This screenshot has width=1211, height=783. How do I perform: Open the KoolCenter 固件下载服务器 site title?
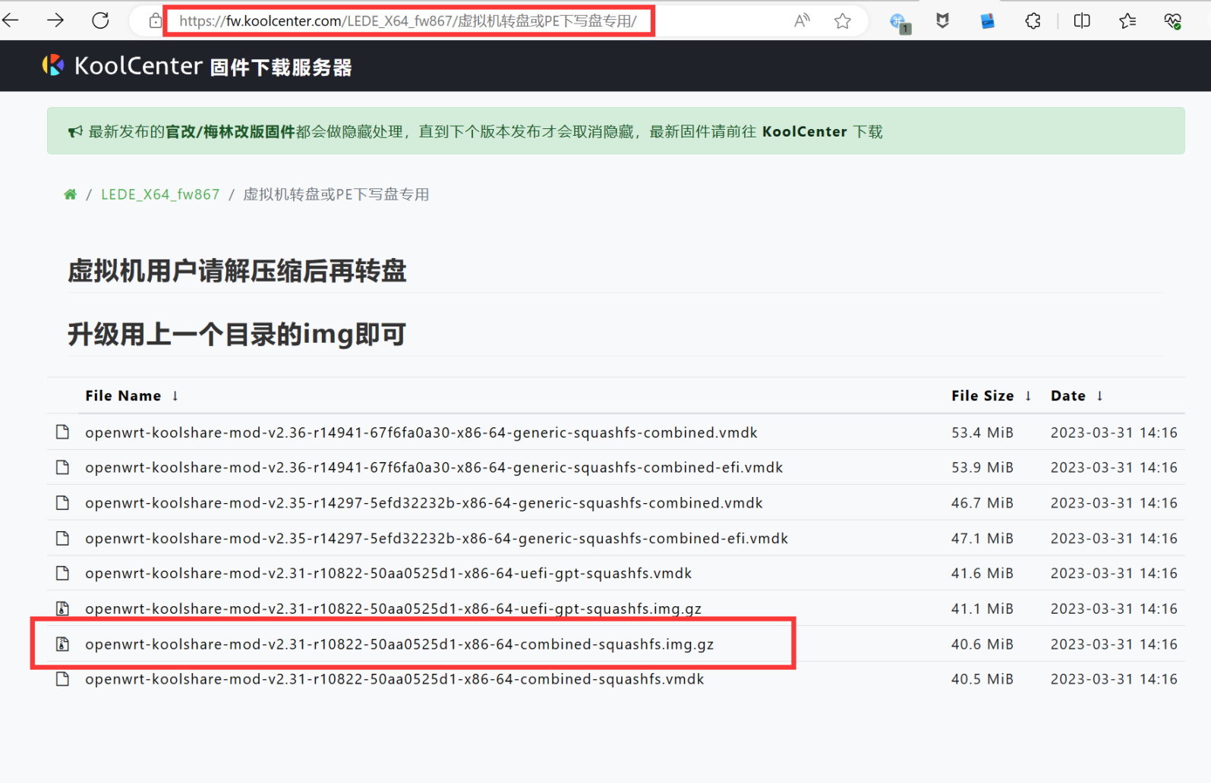pos(213,67)
